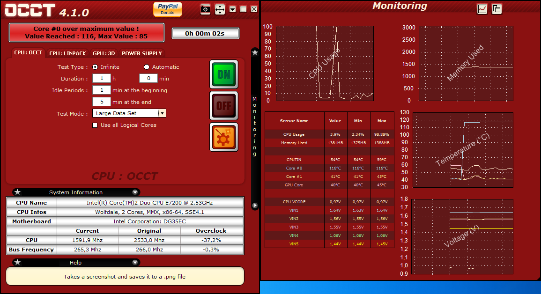Select the VIN2 sensor row

click(x=329, y=219)
